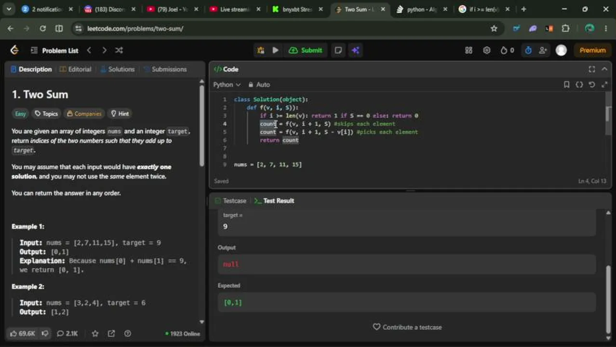This screenshot has width=616, height=347.
Task: Click the code editor vertical scrollbar
Action: (x=608, y=114)
